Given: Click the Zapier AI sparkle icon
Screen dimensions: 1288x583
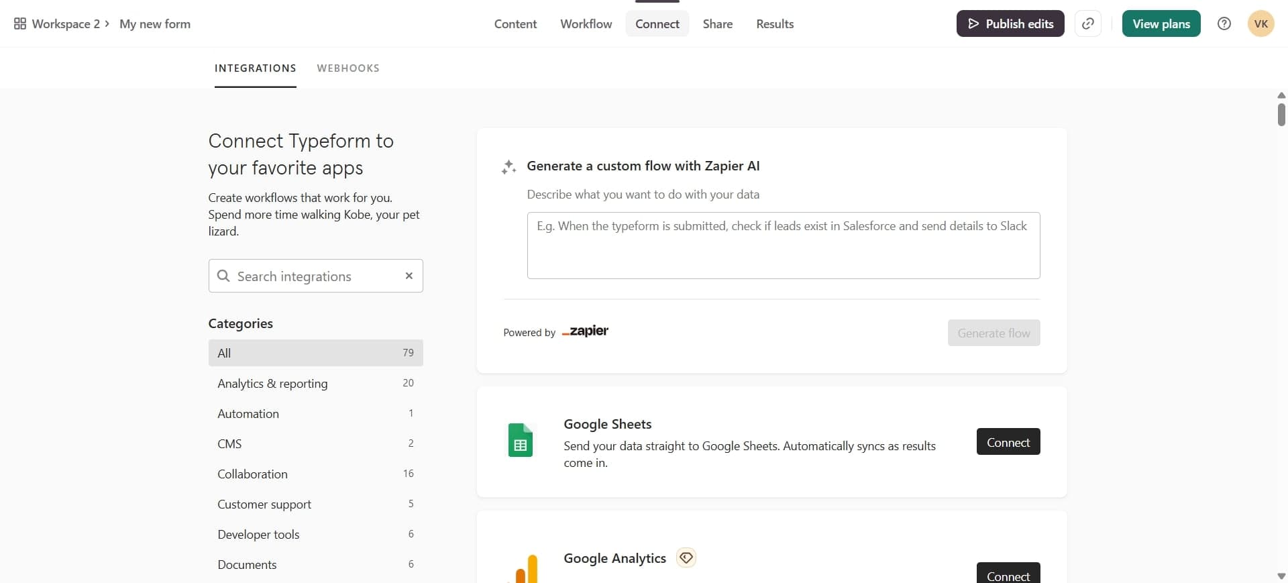Looking at the screenshot, I should pos(508,167).
